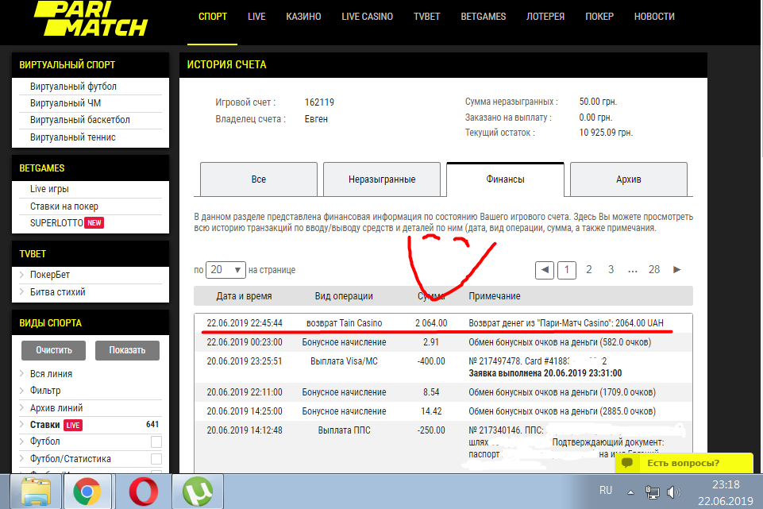Select the Неразыгранные tab
Screen dimensions: 763x509
(382, 179)
